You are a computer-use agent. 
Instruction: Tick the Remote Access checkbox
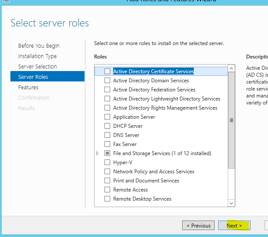pos(107,189)
